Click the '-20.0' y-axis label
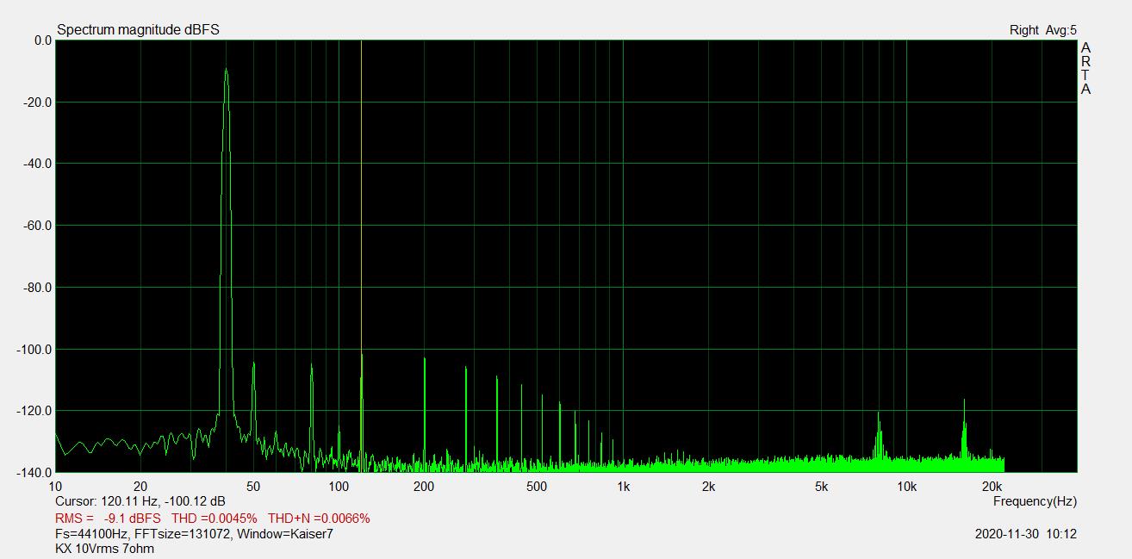This screenshot has width=1132, height=559. tap(39, 102)
